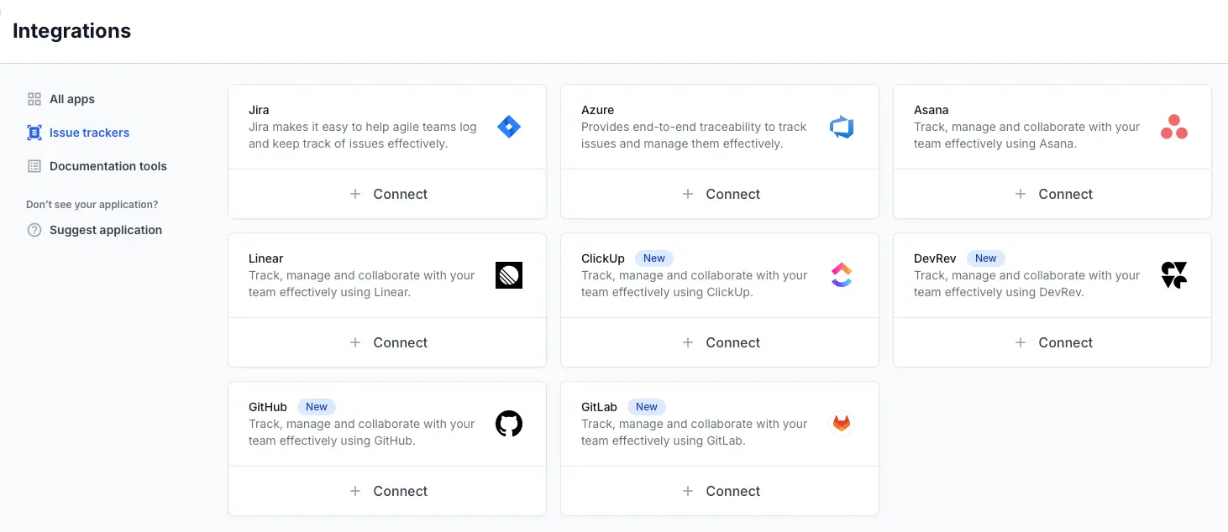The width and height of the screenshot is (1228, 532).
Task: Click the Jira logo icon
Action: pyautogui.click(x=509, y=127)
